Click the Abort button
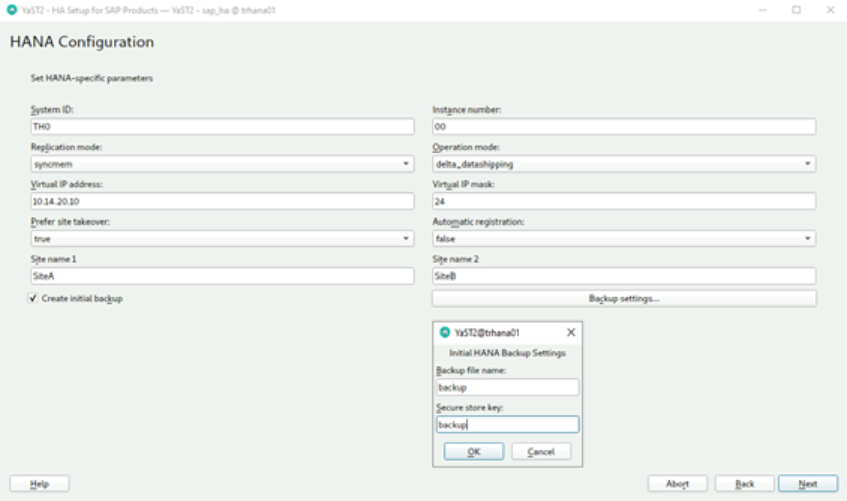847x501 pixels. click(x=677, y=484)
